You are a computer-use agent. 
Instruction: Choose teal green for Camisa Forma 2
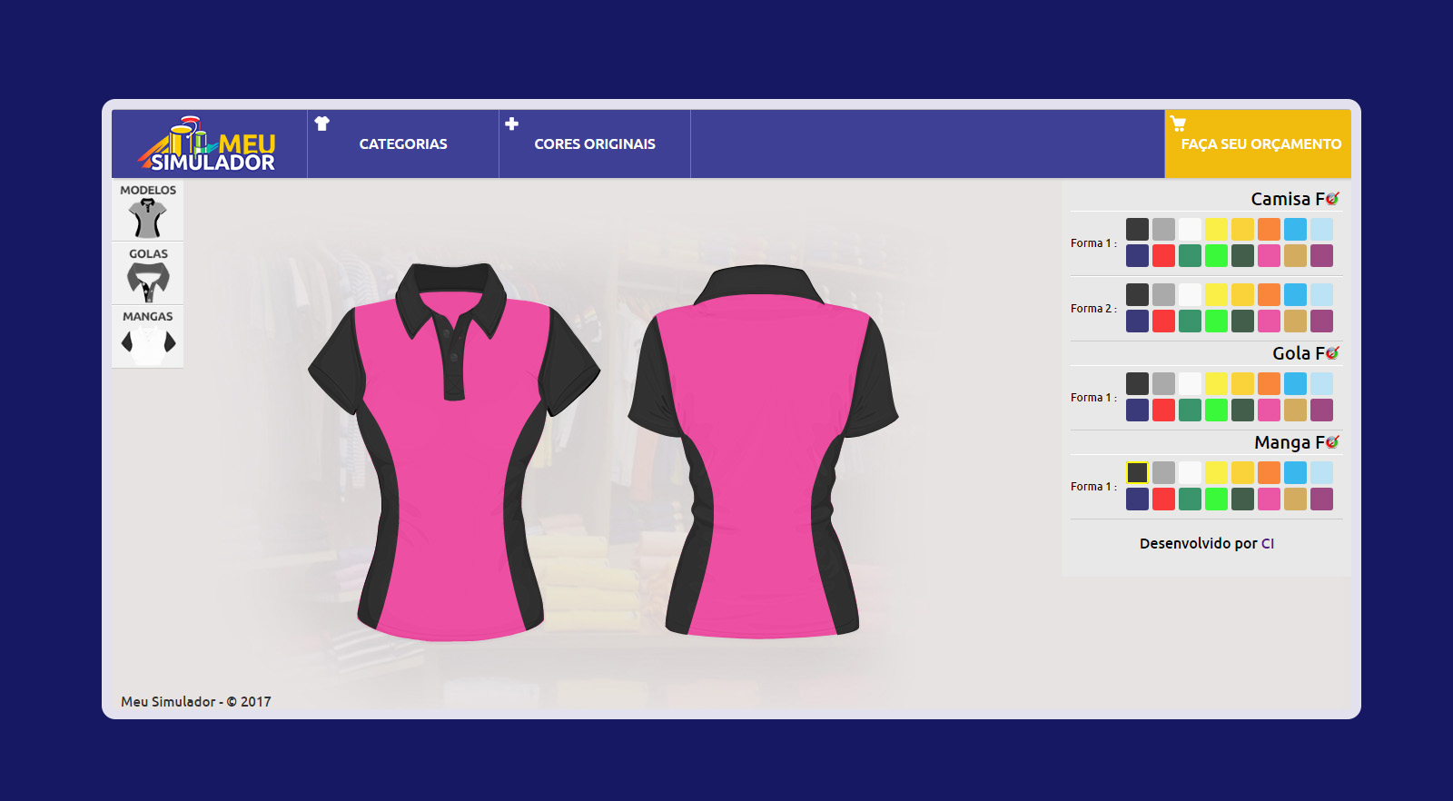point(1190,321)
